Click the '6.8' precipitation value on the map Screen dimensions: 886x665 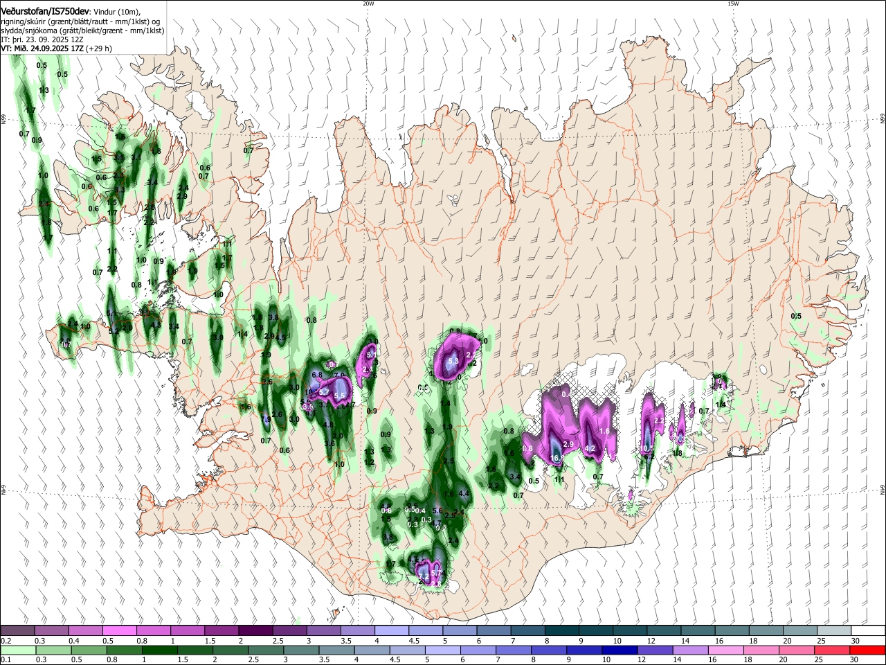click(318, 375)
